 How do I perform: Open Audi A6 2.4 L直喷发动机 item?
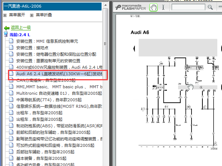59,74
